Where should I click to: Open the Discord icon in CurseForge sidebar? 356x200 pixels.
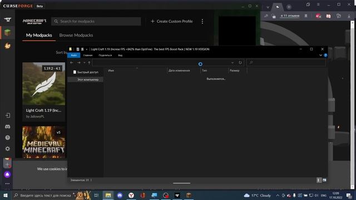pos(7,127)
